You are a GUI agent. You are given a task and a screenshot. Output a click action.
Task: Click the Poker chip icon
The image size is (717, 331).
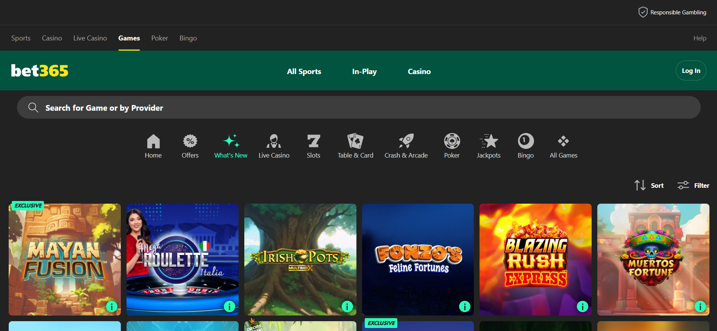452,142
